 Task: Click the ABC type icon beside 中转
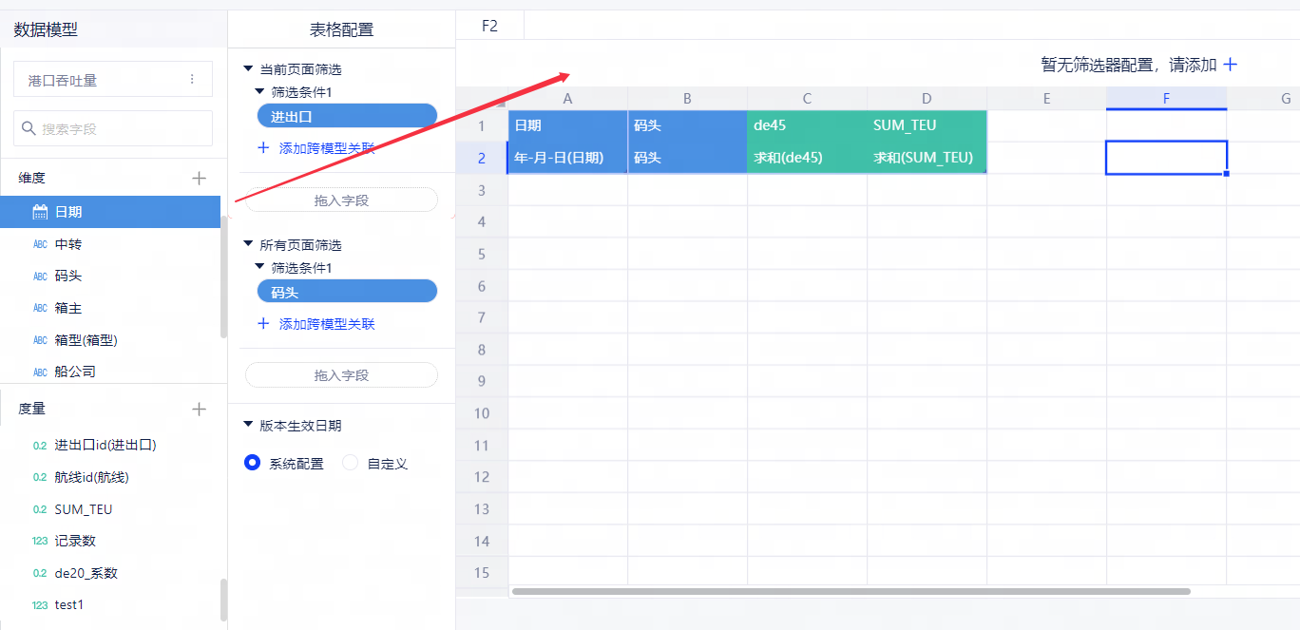40,244
